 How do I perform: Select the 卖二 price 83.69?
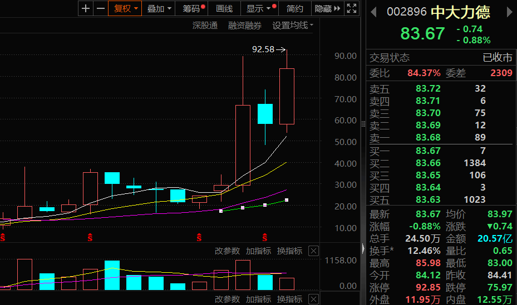428,125
